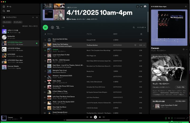Search within the library list
This screenshot has height=123, width=190.
(3, 26)
